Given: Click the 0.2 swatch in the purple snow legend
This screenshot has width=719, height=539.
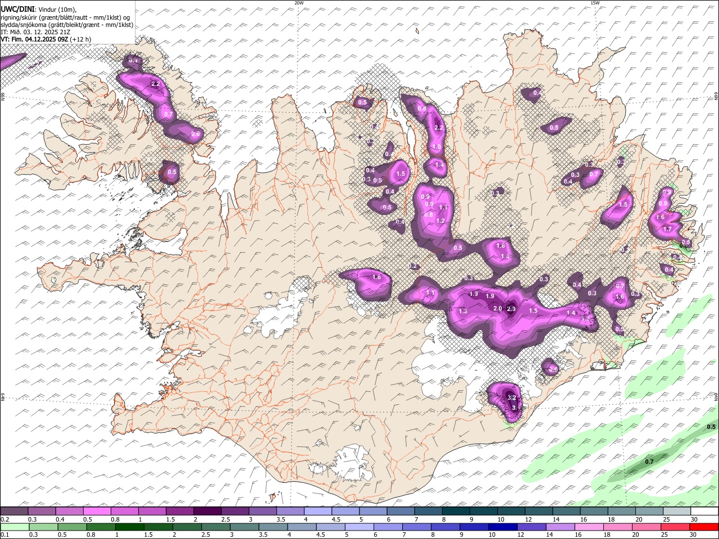Looking at the screenshot, I should [14, 511].
